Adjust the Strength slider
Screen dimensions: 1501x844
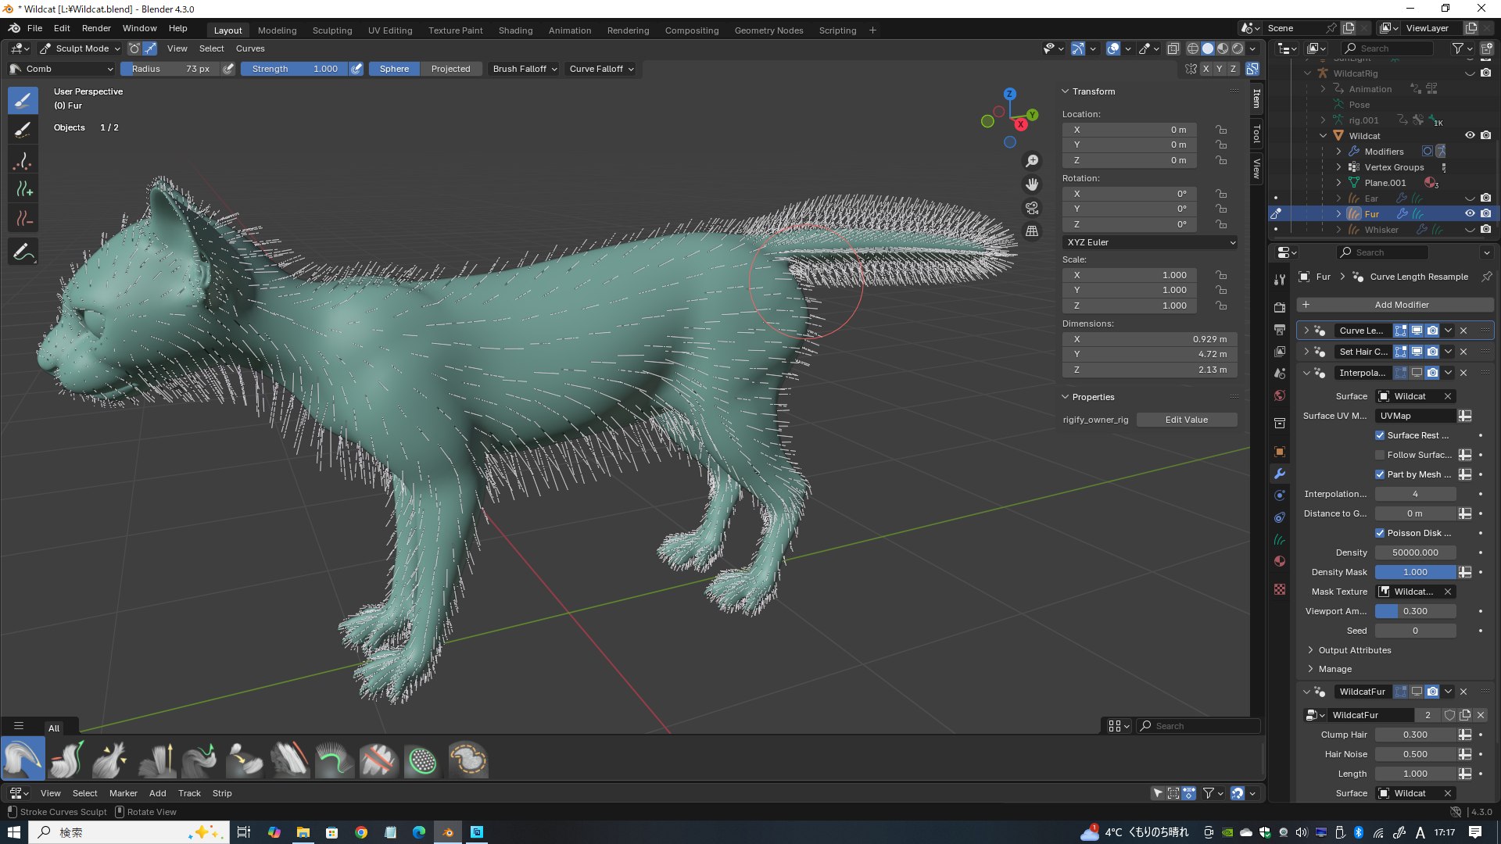tap(294, 69)
